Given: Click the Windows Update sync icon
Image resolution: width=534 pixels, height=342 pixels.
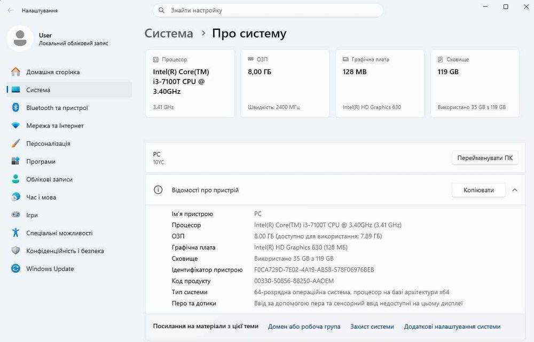Looking at the screenshot, I should click(15, 268).
